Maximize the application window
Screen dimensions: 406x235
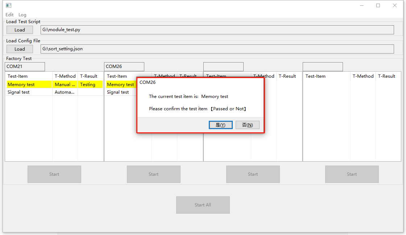pyautogui.click(x=378, y=5)
